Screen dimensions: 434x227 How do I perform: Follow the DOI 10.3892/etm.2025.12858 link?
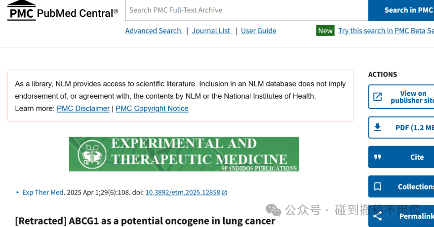(x=183, y=192)
